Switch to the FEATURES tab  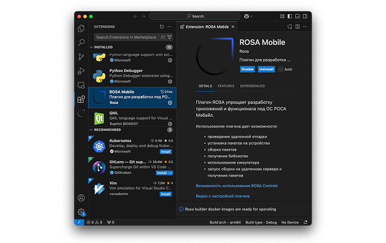click(x=226, y=86)
